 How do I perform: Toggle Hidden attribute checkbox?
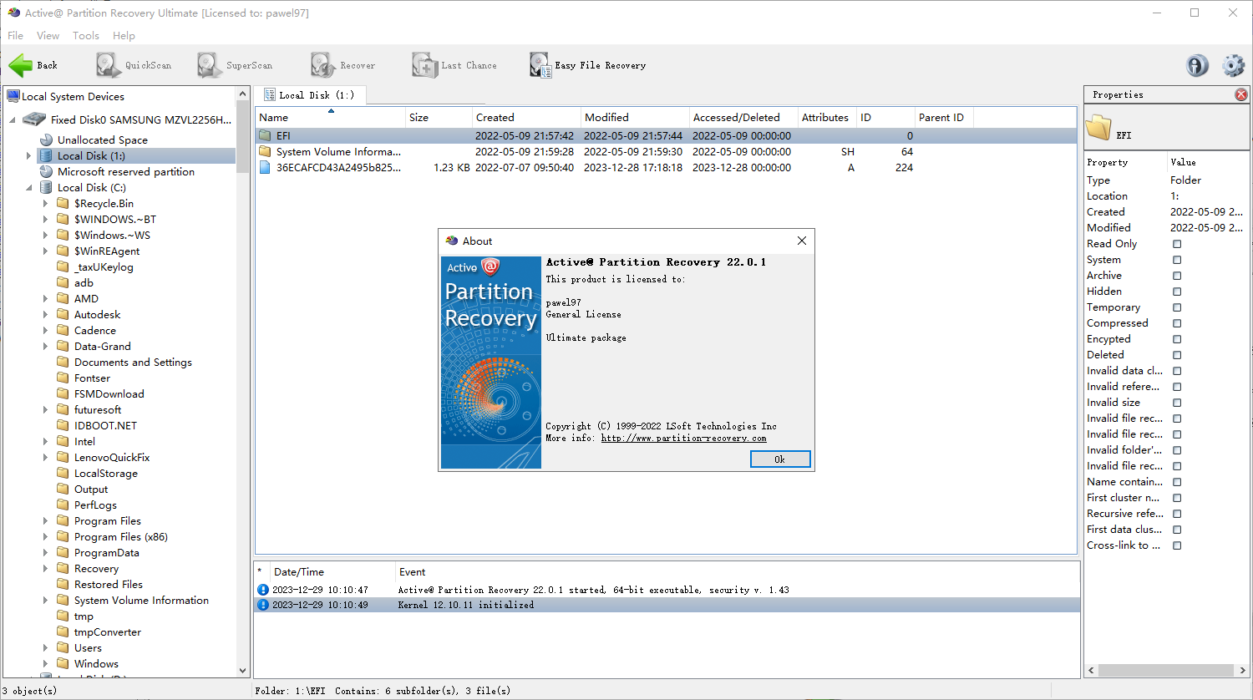click(x=1177, y=292)
